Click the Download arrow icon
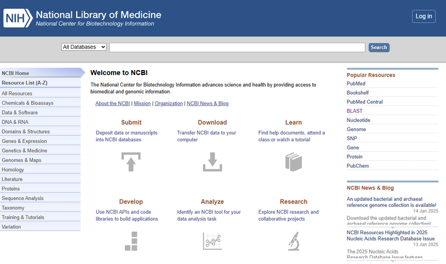This screenshot has height=264, width=446. [x=212, y=162]
